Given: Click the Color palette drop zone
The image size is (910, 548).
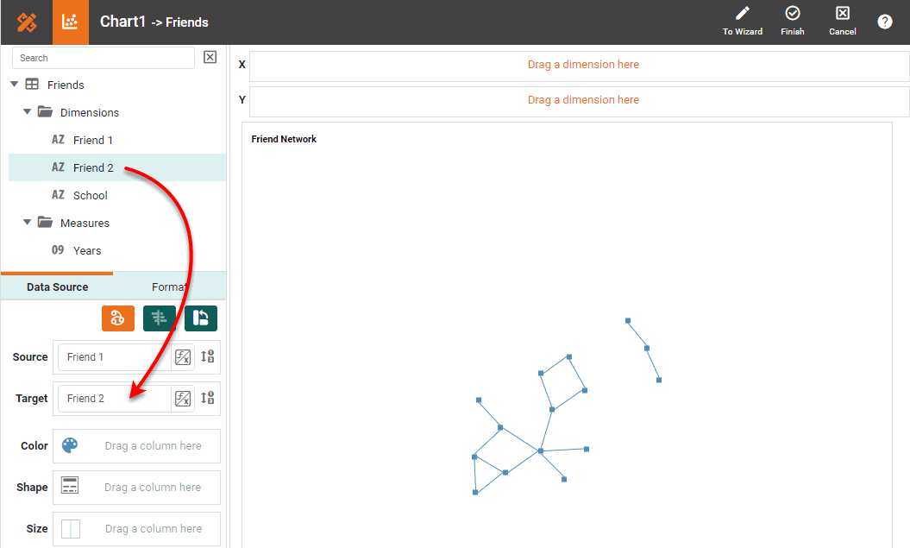Looking at the screenshot, I should 136,445.
